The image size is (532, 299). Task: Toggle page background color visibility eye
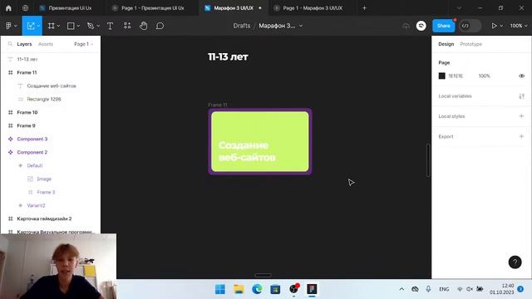point(521,76)
